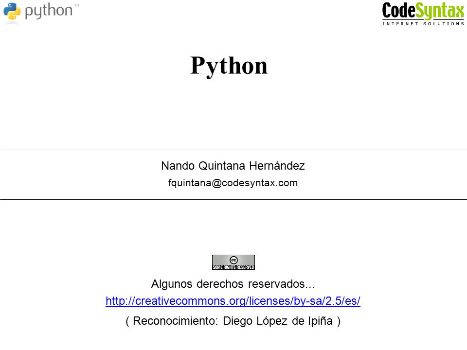Click the blue and yellow Python snake icon
This screenshot has width=467, height=350.
coord(12,11)
